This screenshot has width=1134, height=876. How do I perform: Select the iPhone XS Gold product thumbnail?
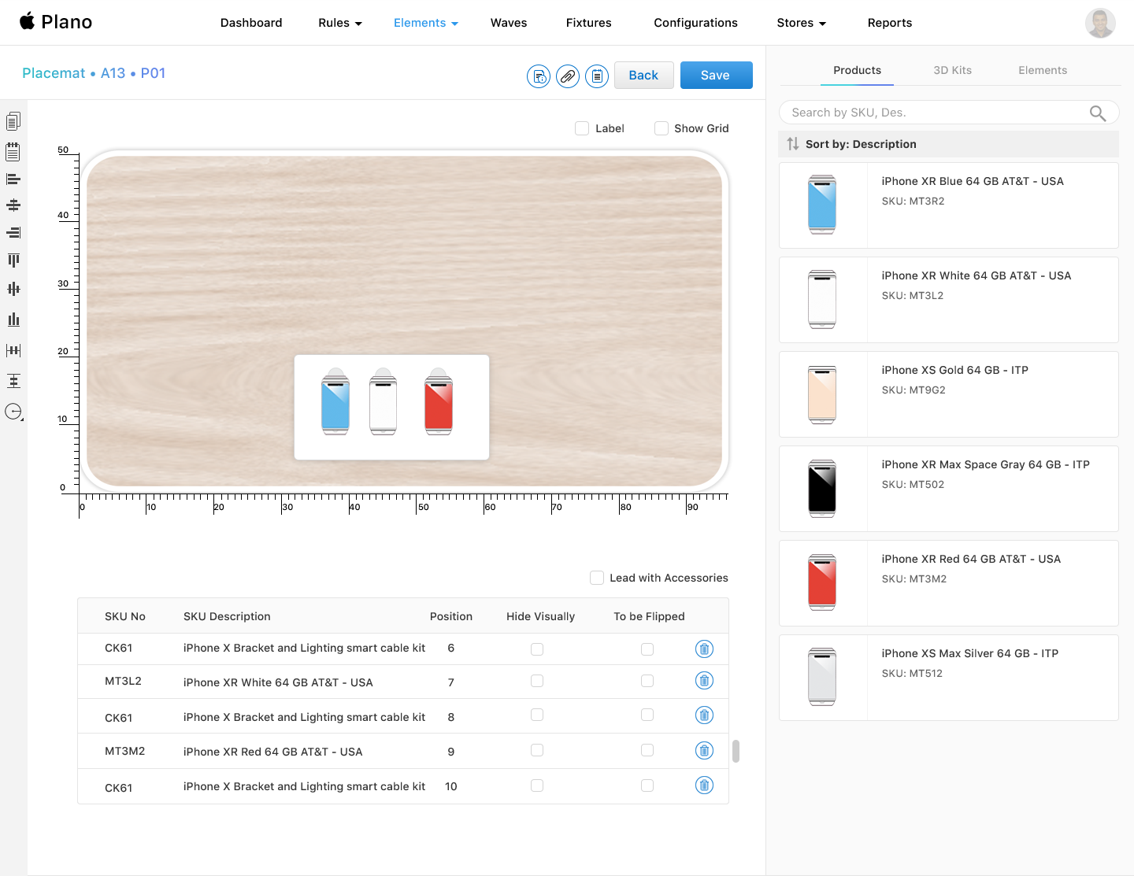point(822,394)
